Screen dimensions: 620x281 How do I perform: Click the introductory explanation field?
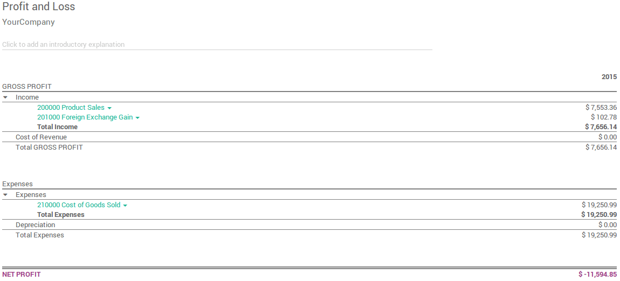coord(217,45)
